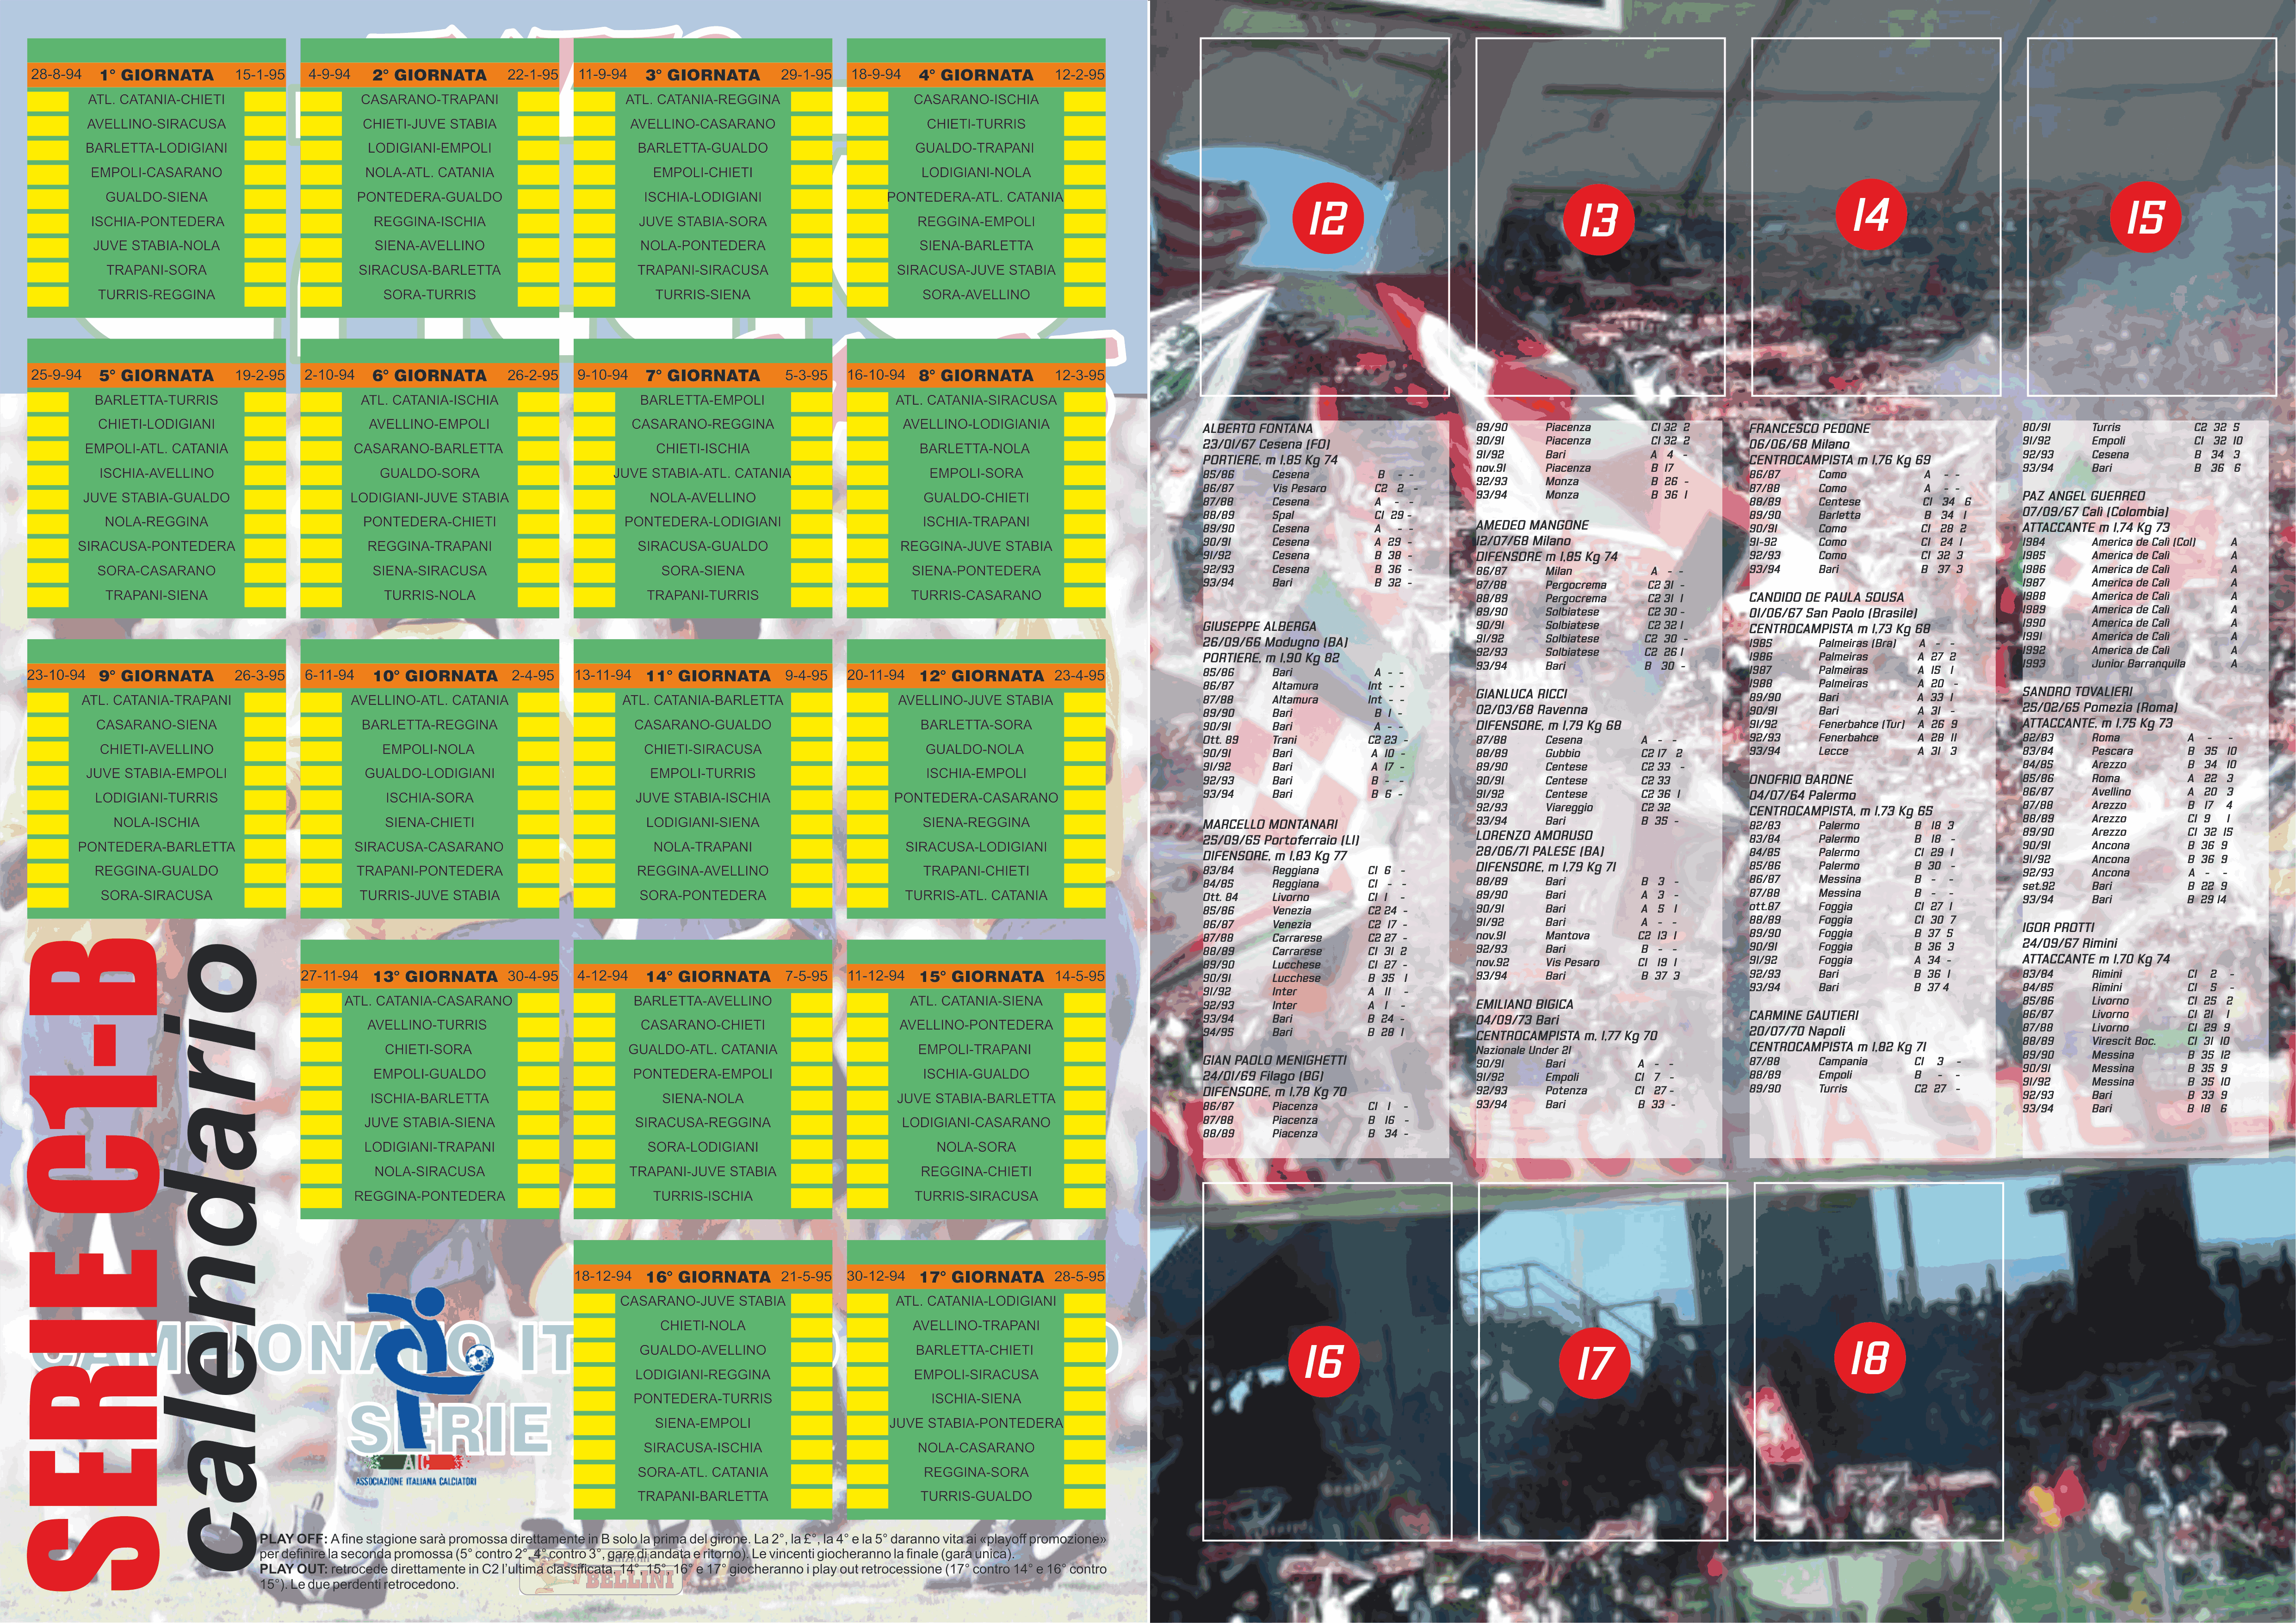The width and height of the screenshot is (2296, 1623).
Task: Click the match 'SORA-SIRACUSA'
Action: point(156,896)
